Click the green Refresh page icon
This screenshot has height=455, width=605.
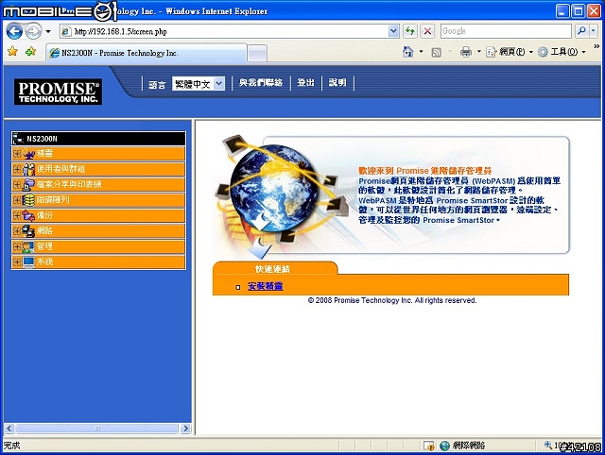410,31
